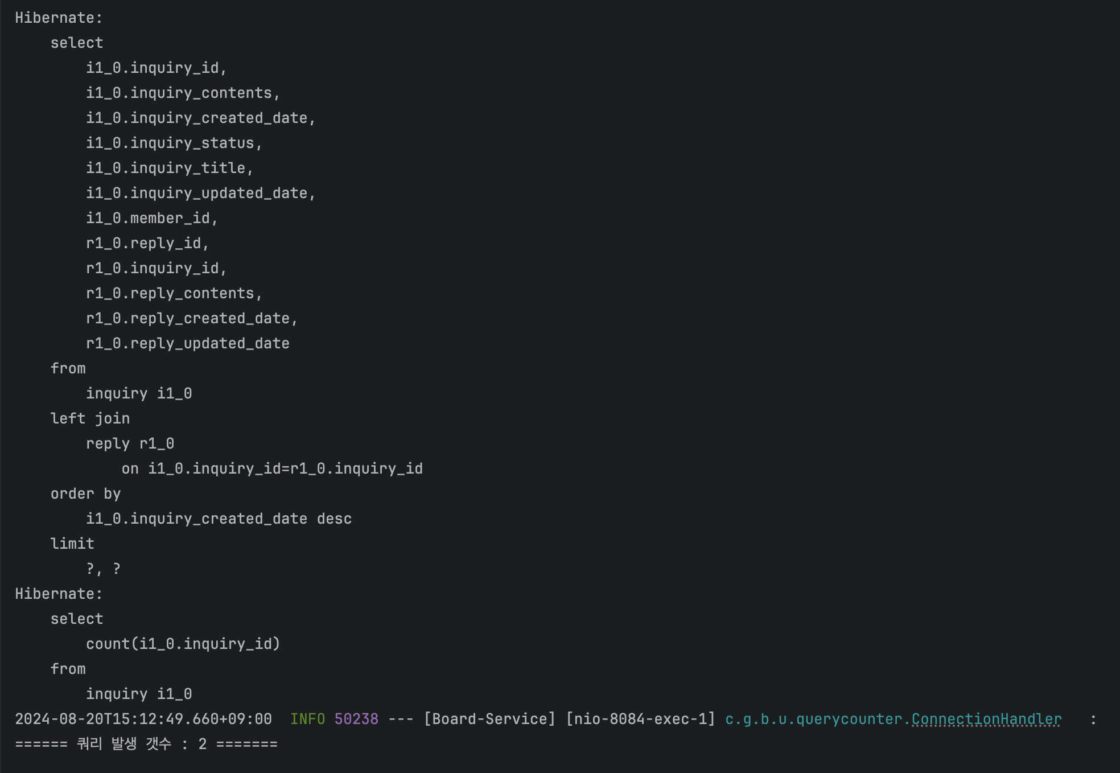The width and height of the screenshot is (1120, 773).
Task: Click 'i1_0.inquiry_contents,' column text
Action: point(183,93)
